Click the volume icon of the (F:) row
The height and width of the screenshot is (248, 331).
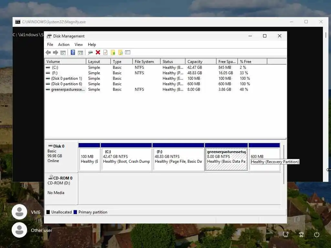48,73
